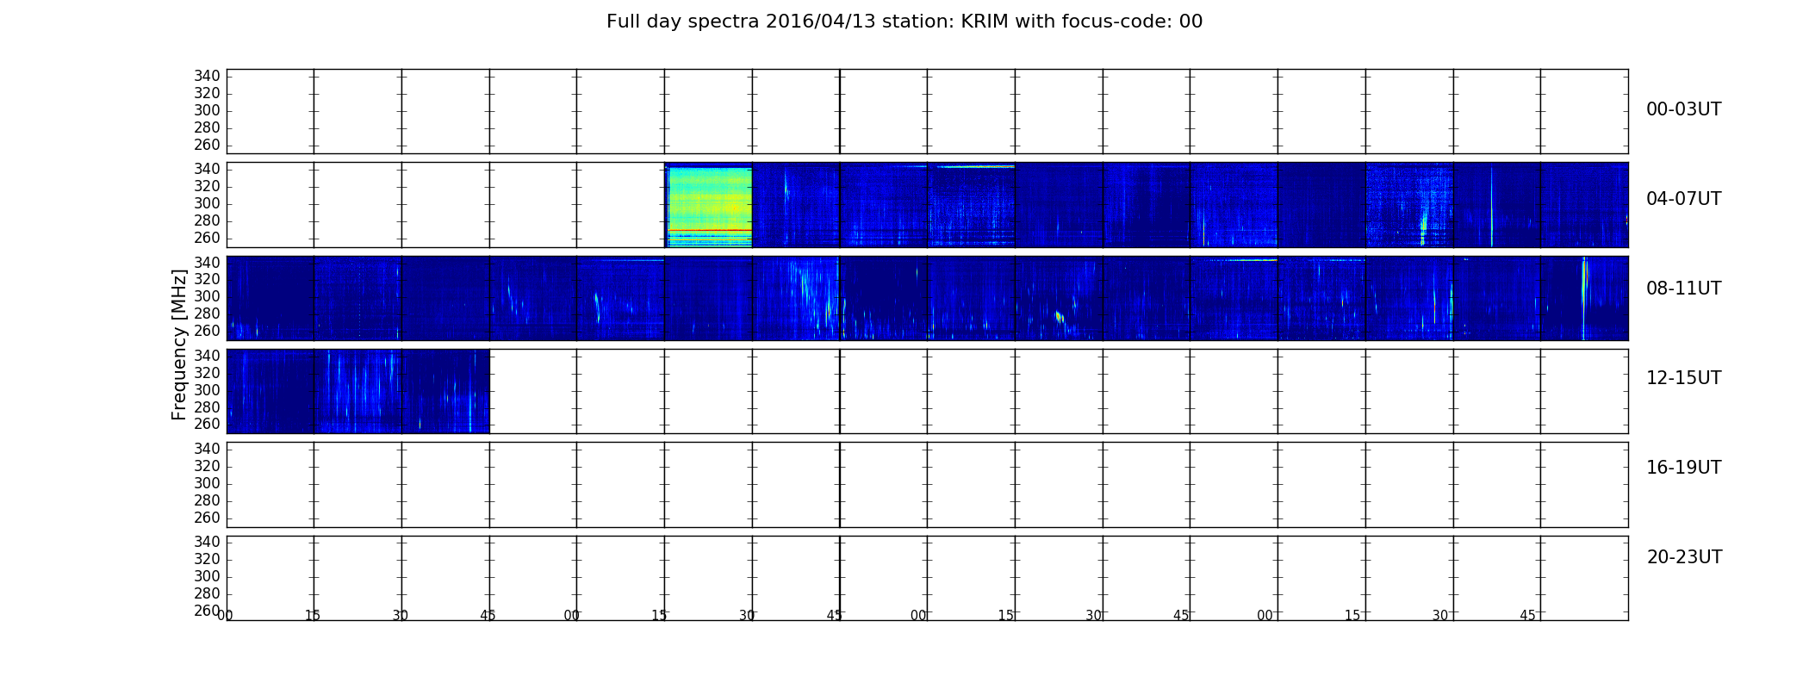Select the '04-07UT' panel label
The height and width of the screenshot is (689, 1809).
pos(1683,199)
